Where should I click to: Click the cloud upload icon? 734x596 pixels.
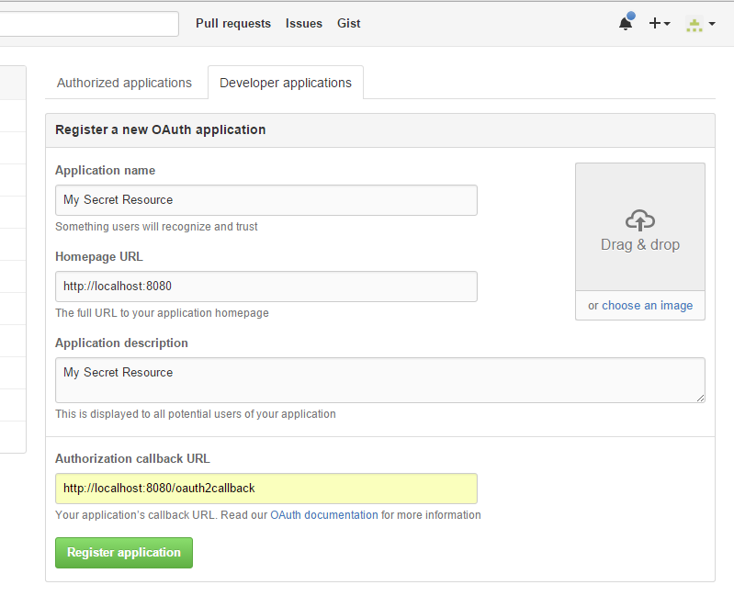coord(639,220)
